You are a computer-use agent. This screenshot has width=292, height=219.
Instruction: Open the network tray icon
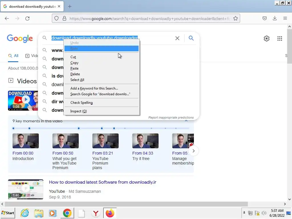tap(250, 213)
